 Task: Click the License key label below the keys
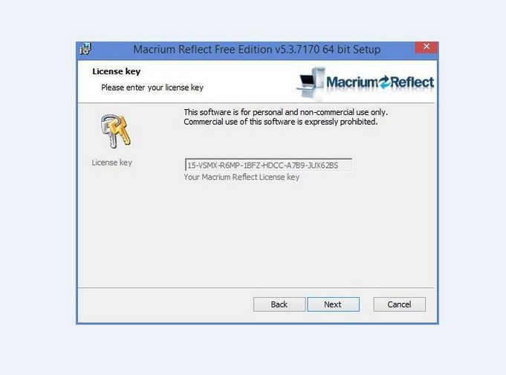[x=112, y=163]
